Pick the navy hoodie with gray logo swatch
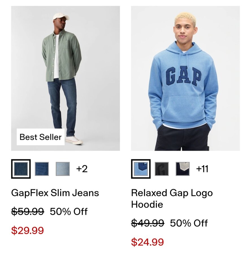The width and height of the screenshot is (251, 254). [183, 169]
